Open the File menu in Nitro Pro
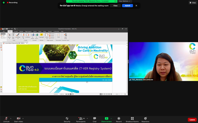198x123 pixels. pos(4,31)
